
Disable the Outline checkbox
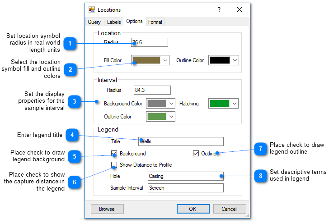click(x=196, y=154)
